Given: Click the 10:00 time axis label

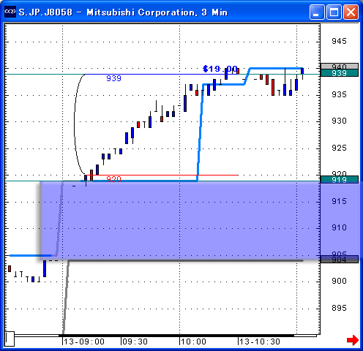Looking at the screenshot, I should click(193, 341).
